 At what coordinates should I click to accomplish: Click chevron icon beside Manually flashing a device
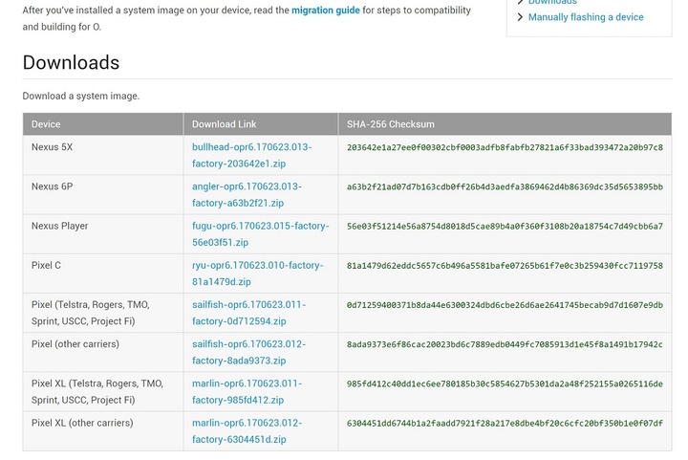click(x=521, y=17)
